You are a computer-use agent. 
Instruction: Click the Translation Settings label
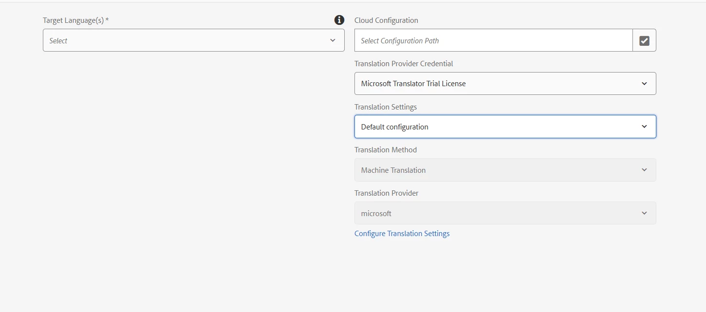[x=386, y=107]
